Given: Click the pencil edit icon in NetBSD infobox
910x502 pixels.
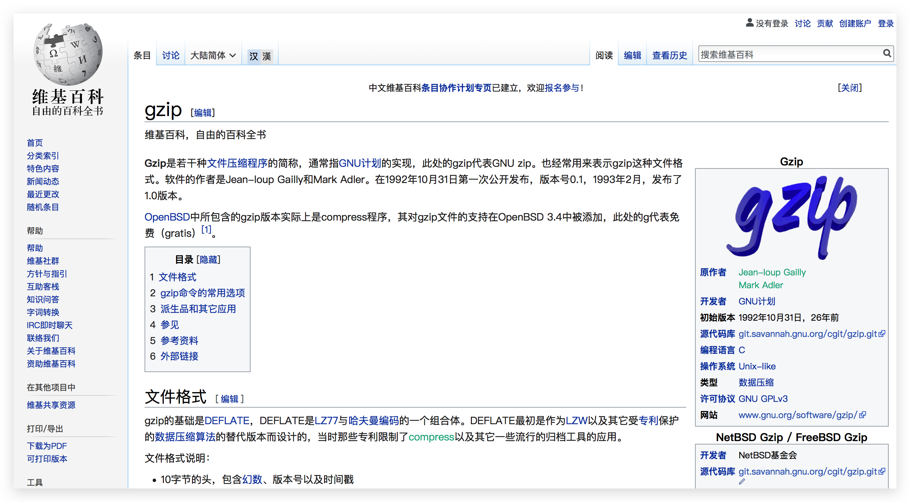Looking at the screenshot, I should 741,481.
